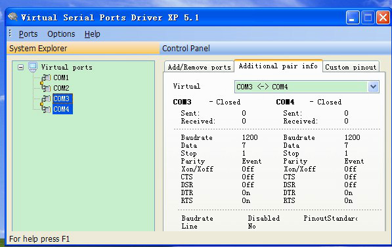
Task: Open the Ports menu
Action: point(28,34)
